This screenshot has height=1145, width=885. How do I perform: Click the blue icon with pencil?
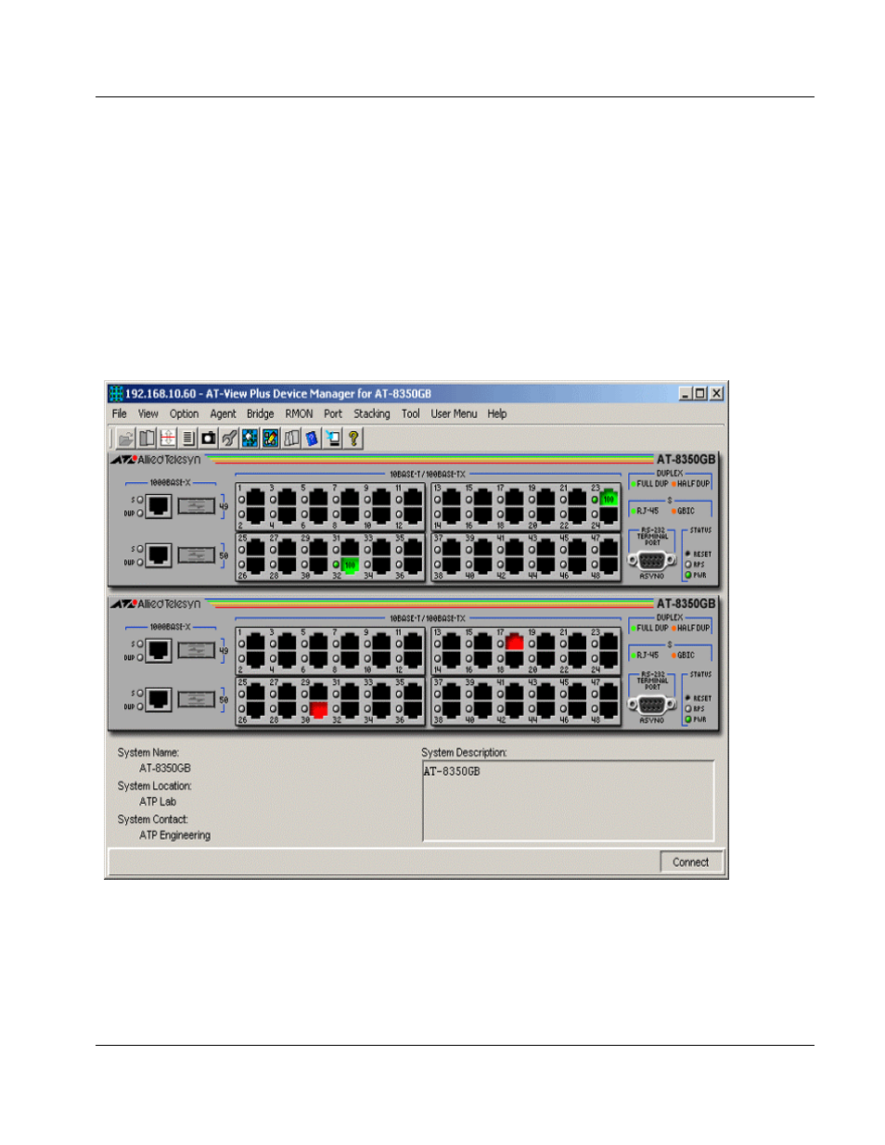click(x=270, y=439)
